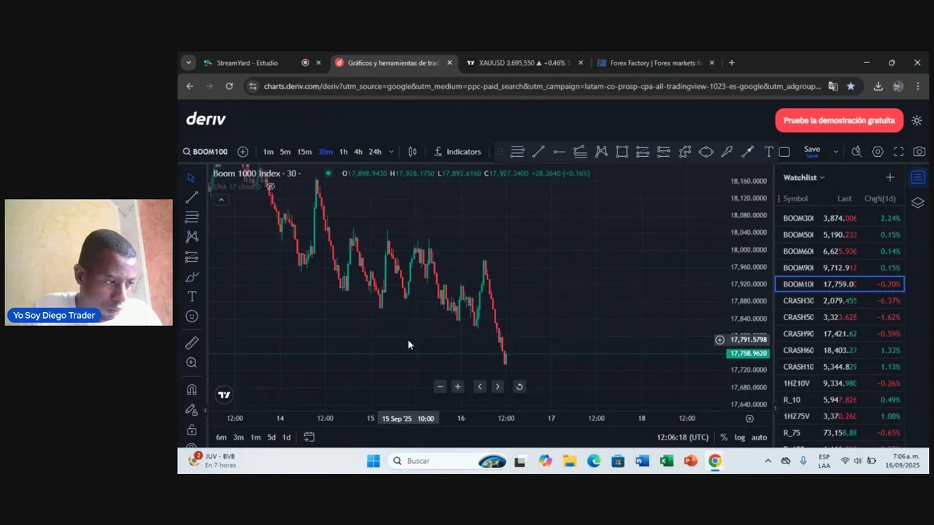The height and width of the screenshot is (525, 934).
Task: Expand the timeframe dropdown after 24h
Action: [x=391, y=152]
